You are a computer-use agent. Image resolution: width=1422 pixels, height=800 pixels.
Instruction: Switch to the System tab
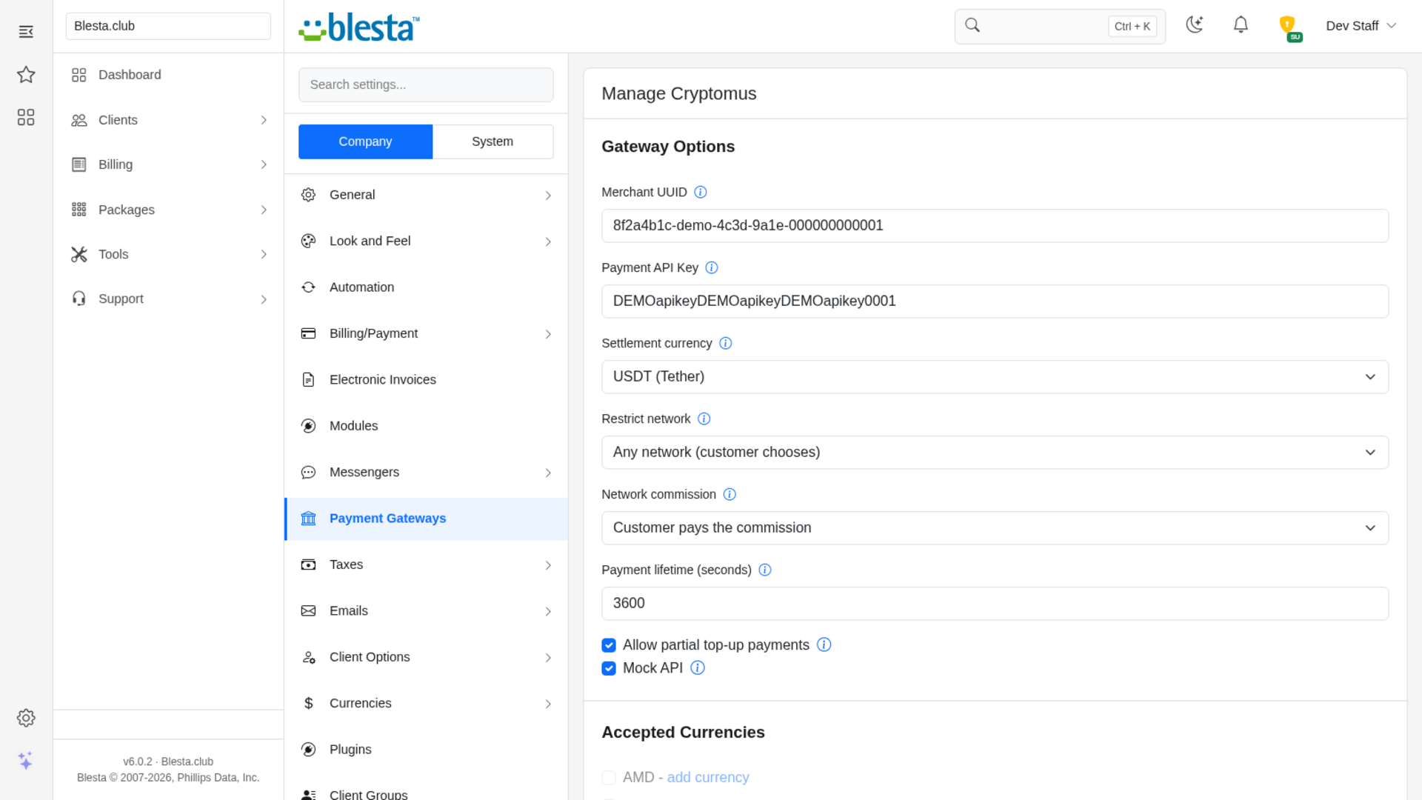(x=493, y=141)
